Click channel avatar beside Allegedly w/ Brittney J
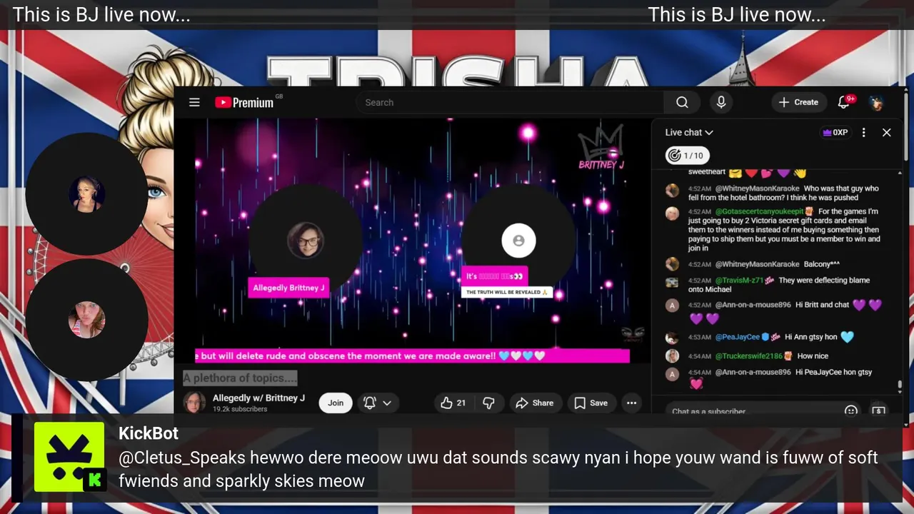The width and height of the screenshot is (914, 514). (194, 403)
